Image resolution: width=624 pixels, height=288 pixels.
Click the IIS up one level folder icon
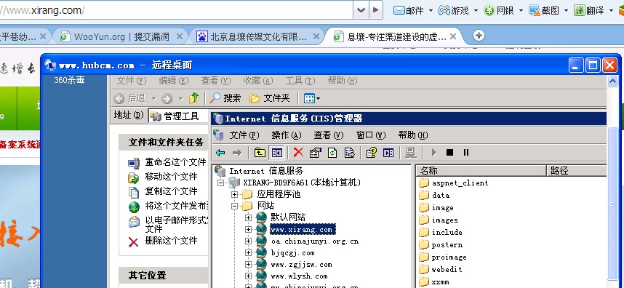(260, 153)
